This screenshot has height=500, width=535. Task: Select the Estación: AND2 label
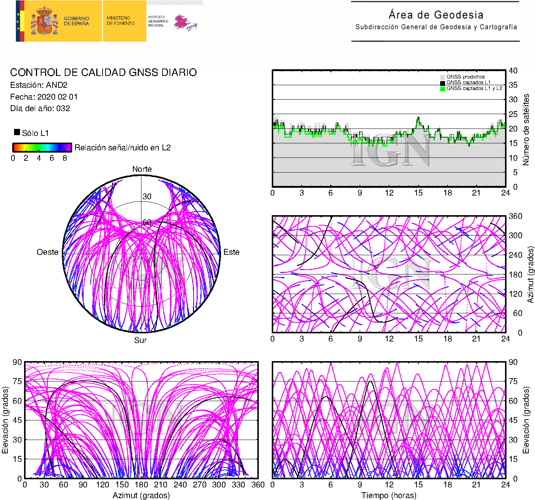39,85
